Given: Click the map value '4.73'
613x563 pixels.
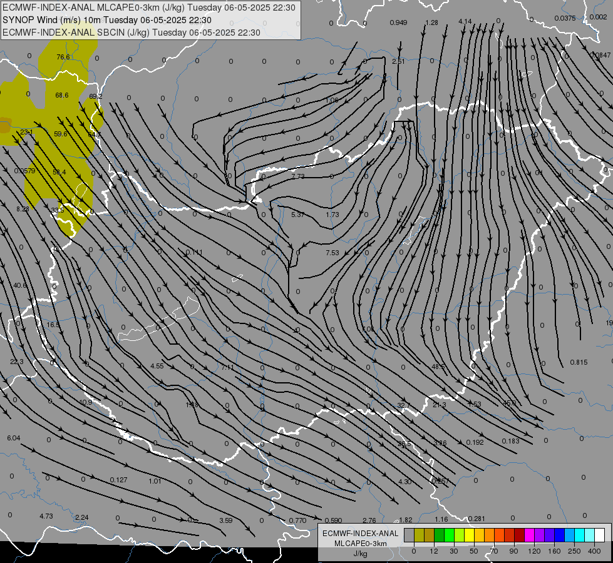Looking at the screenshot, I should click(46, 516).
